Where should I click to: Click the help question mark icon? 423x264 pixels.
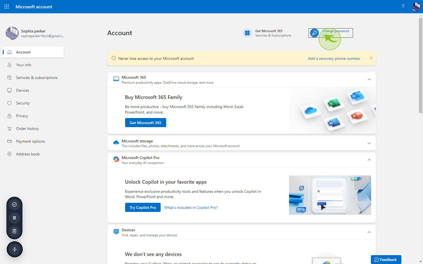[x=403, y=7]
